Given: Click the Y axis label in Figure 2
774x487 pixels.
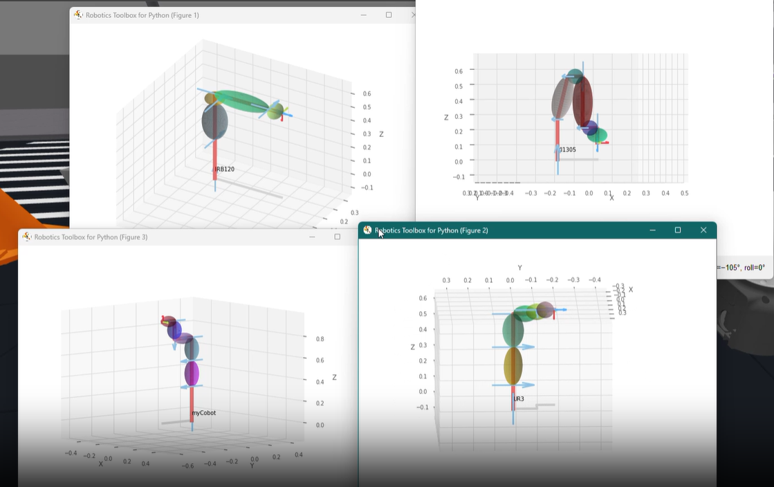Looking at the screenshot, I should tap(519, 268).
